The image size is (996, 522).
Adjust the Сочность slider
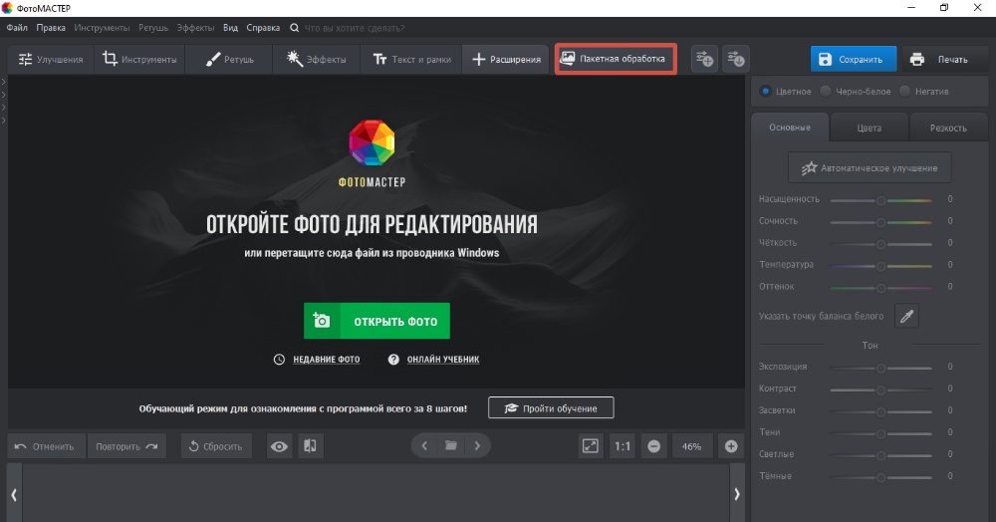pos(881,222)
